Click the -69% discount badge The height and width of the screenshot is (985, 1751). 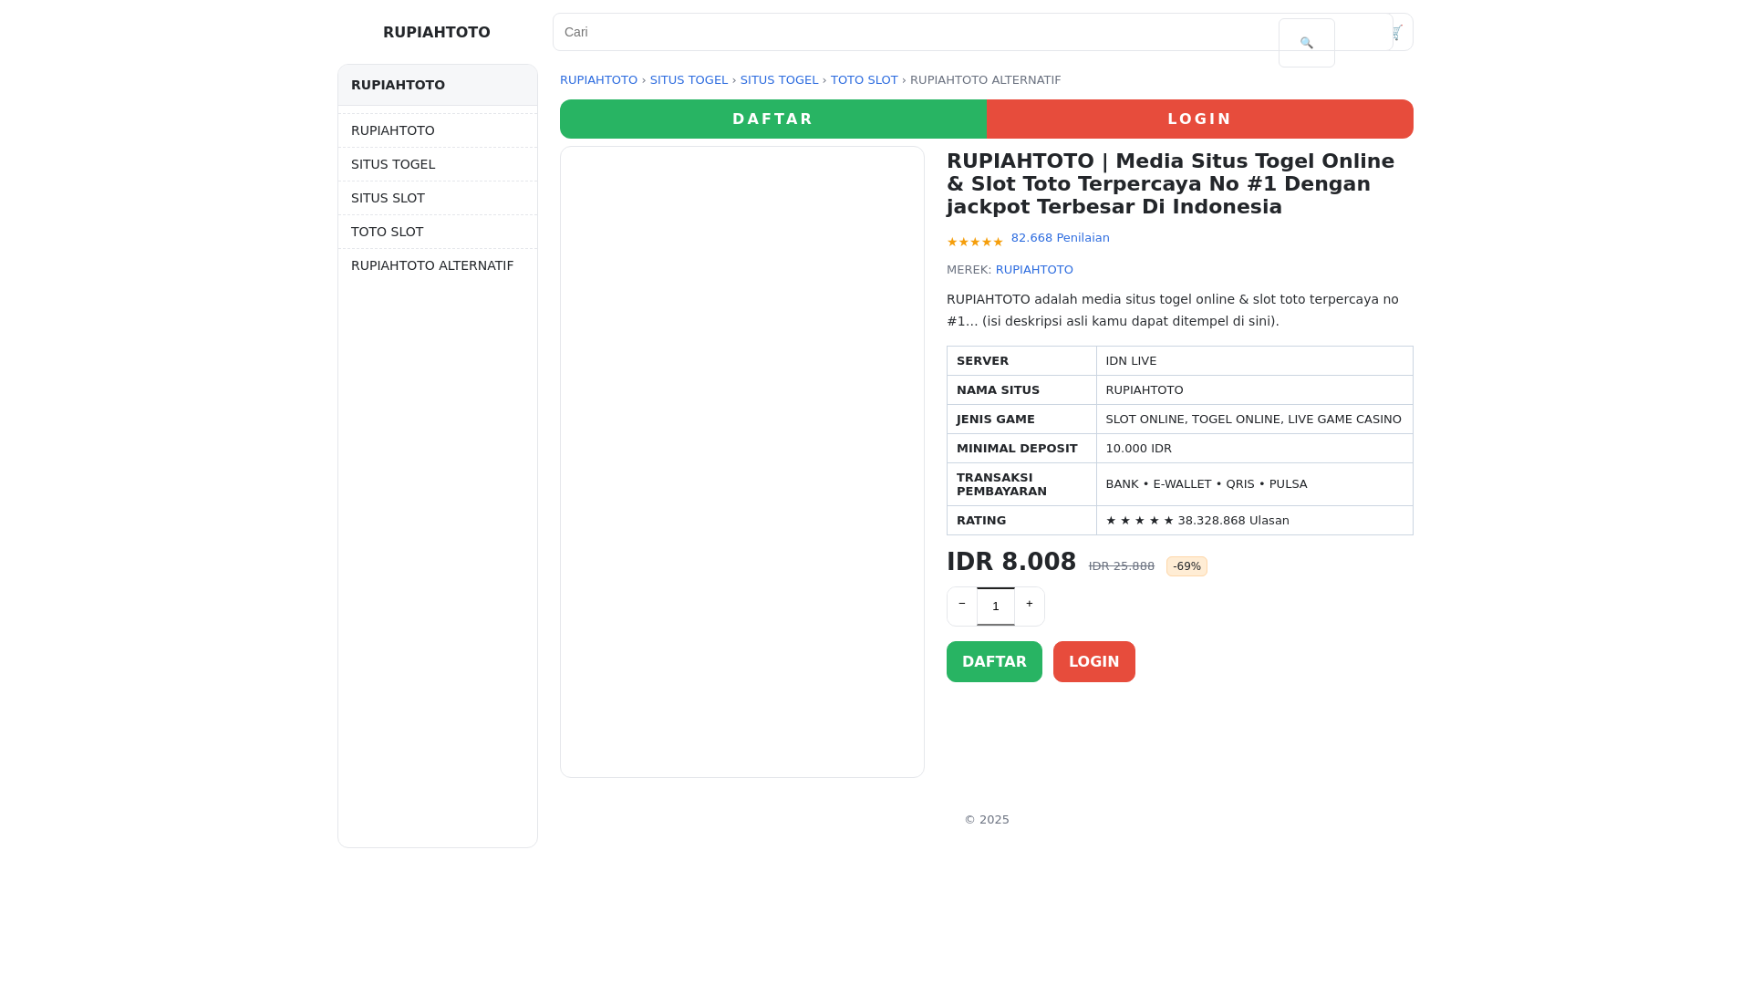click(1186, 566)
